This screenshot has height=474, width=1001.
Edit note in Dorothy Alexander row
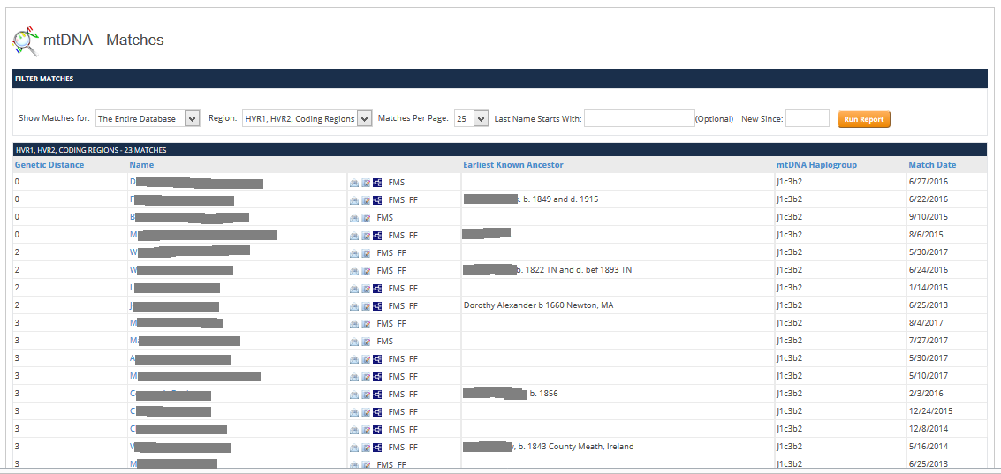(x=366, y=306)
